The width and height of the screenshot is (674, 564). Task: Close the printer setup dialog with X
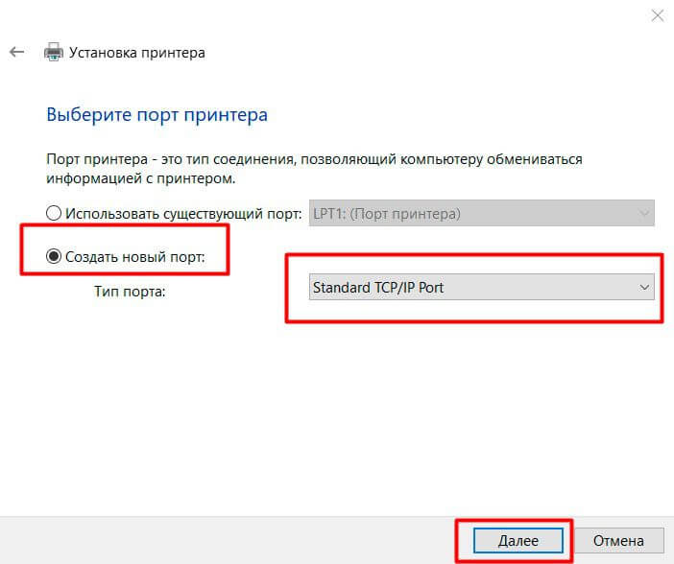pos(658,16)
